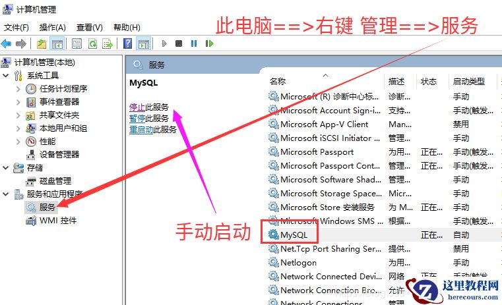Click the Restart Service icon
Screen dimensions: 502x305
209,43
